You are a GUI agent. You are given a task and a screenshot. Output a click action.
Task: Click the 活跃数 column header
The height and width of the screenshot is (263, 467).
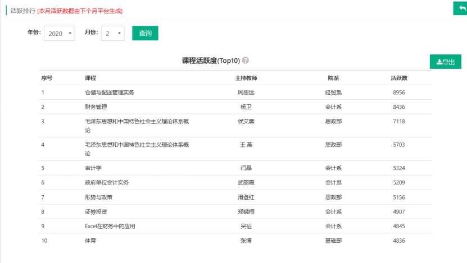399,78
